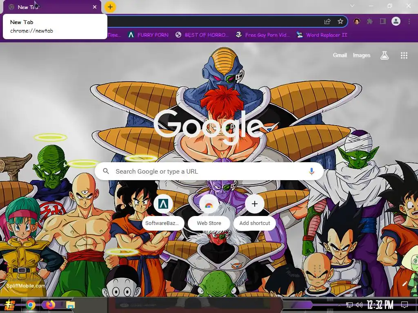Open the volume speaker tray icon

pyautogui.click(x=359, y=305)
